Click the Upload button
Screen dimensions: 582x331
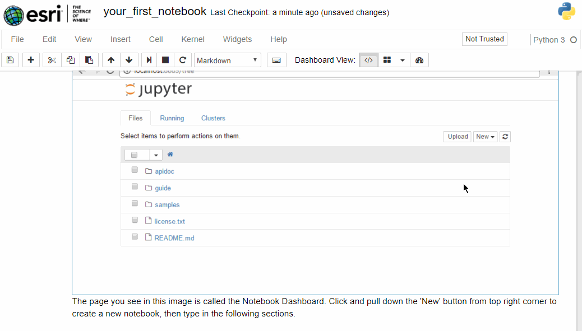point(458,137)
